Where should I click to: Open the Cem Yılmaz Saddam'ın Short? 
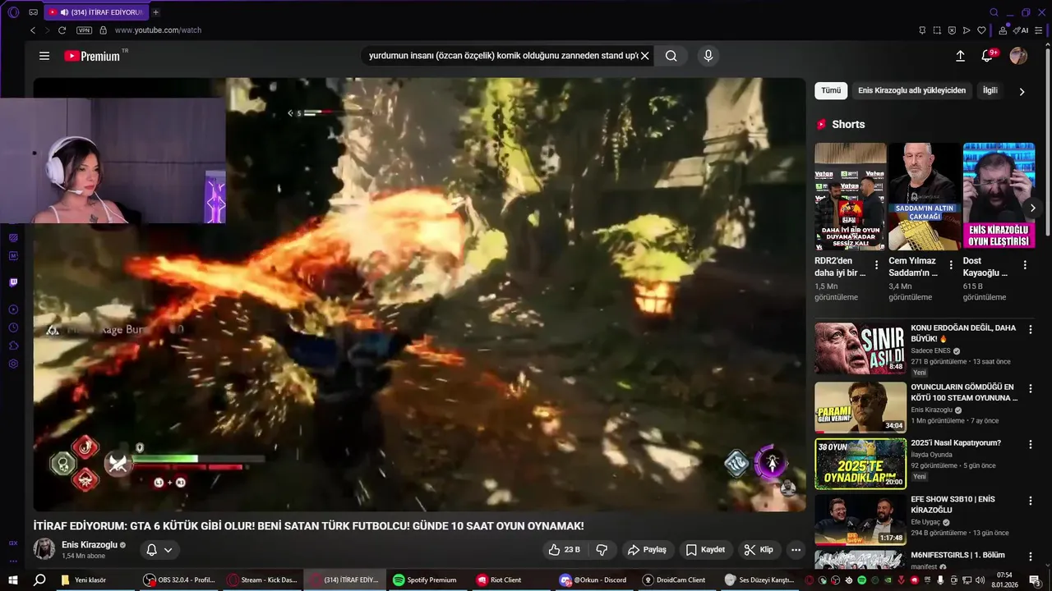click(925, 197)
